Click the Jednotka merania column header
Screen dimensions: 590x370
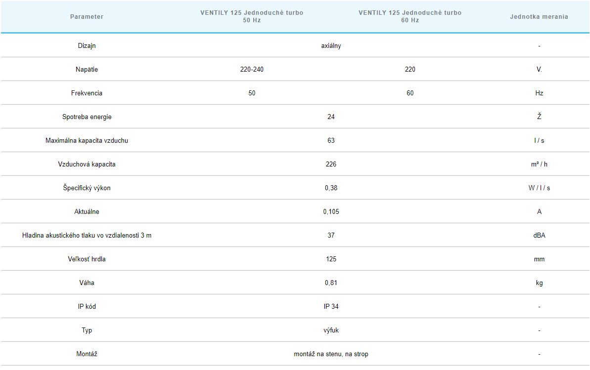(539, 17)
